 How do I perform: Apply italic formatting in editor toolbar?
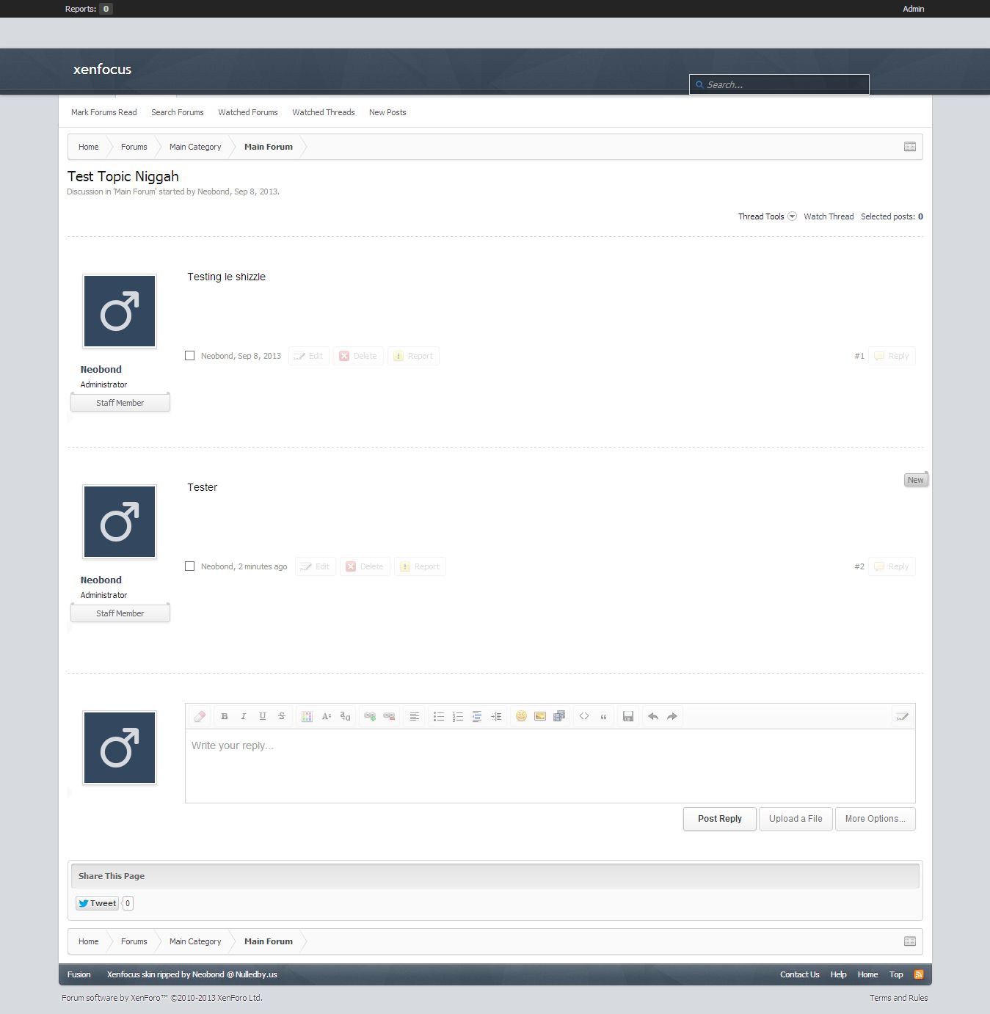[244, 716]
